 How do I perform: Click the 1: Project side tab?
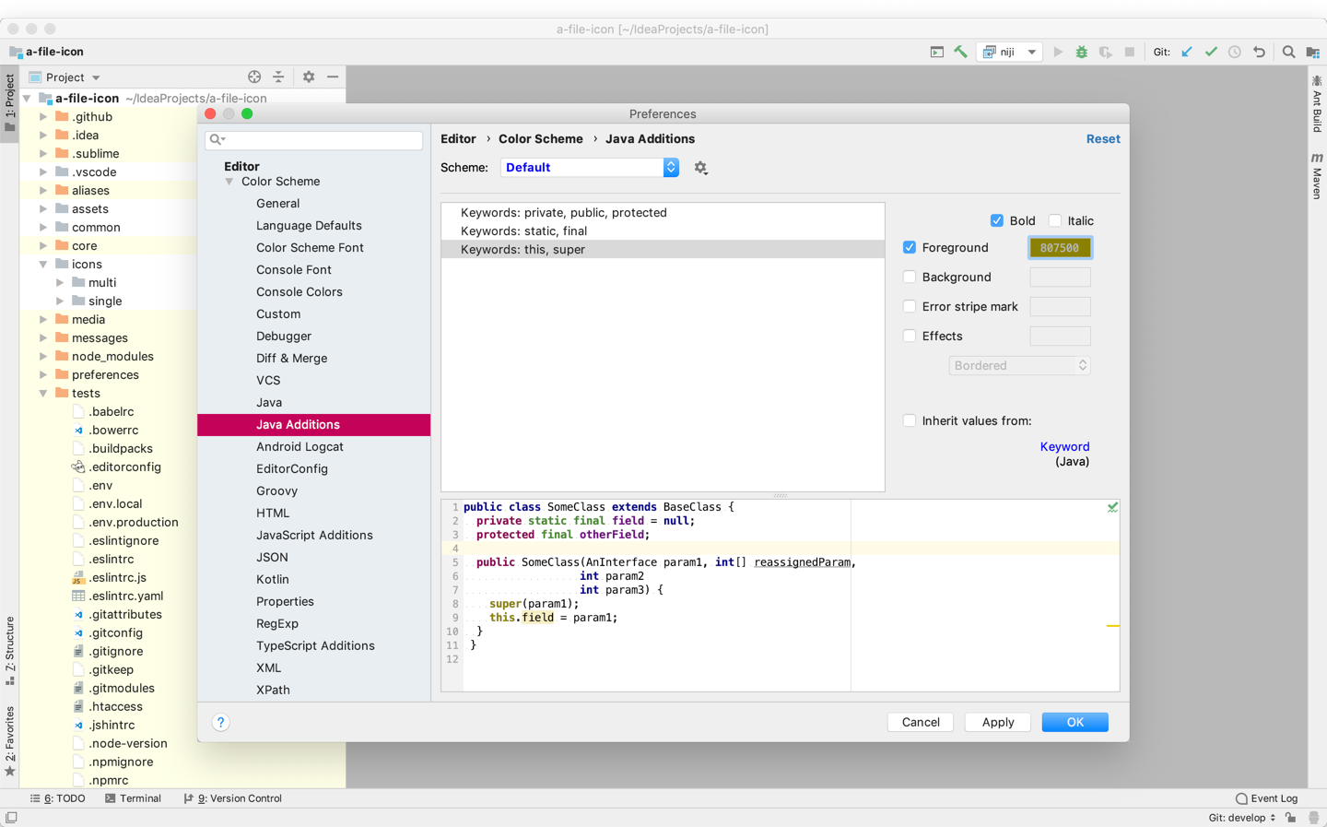(x=10, y=103)
